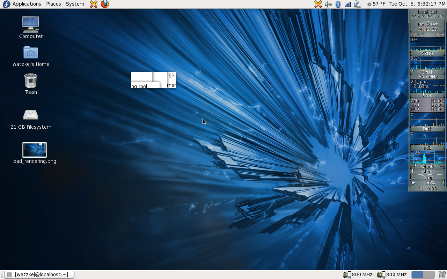The height and width of the screenshot is (279, 447).
Task: Launch Firefox from the top panel
Action: (105, 4)
